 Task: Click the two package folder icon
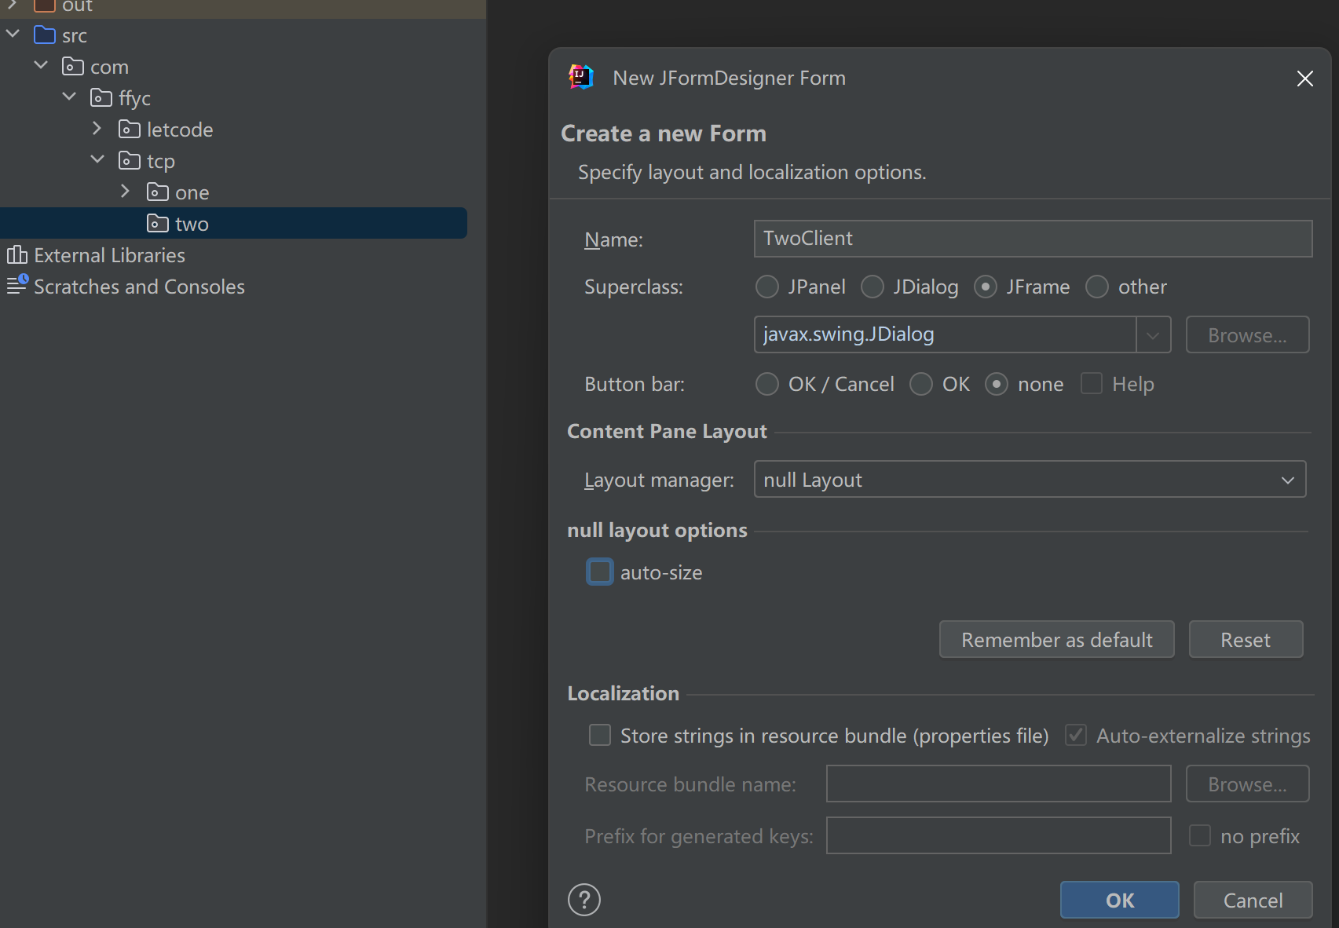coord(158,224)
